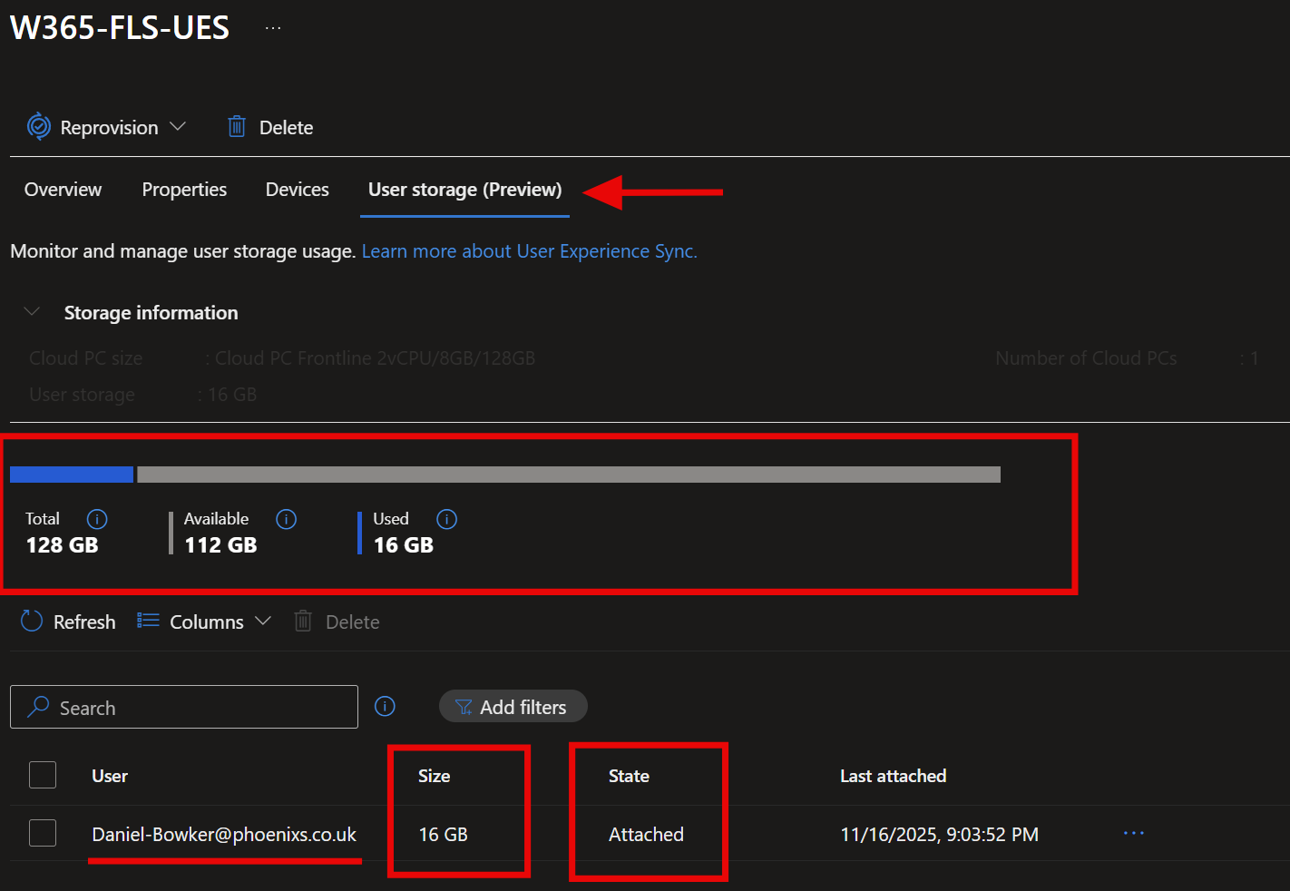Open the Columns dropdown chevron
The width and height of the screenshot is (1290, 891).
pos(263,622)
